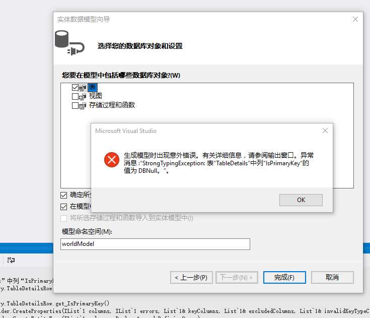Toggle the 在模型… foreign key checkbox
The height and width of the screenshot is (318, 370).
coord(64,207)
